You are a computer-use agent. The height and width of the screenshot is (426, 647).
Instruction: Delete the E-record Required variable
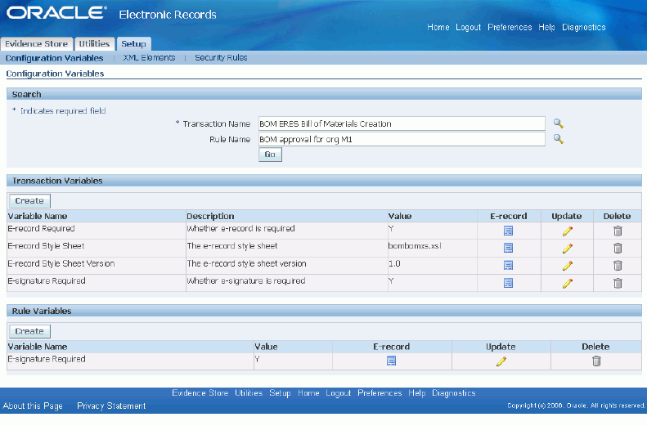coord(618,231)
